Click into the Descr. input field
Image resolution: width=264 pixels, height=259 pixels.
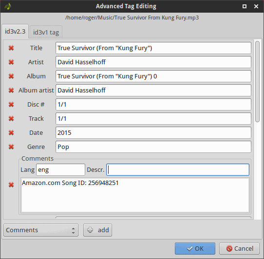(x=178, y=170)
